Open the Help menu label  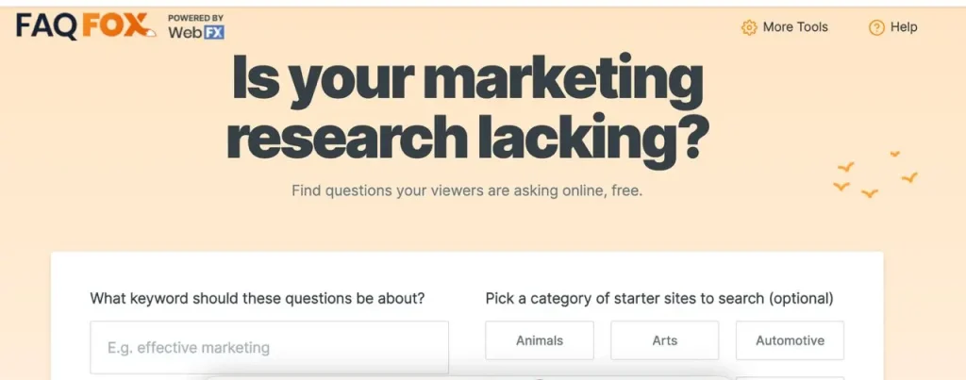(904, 27)
